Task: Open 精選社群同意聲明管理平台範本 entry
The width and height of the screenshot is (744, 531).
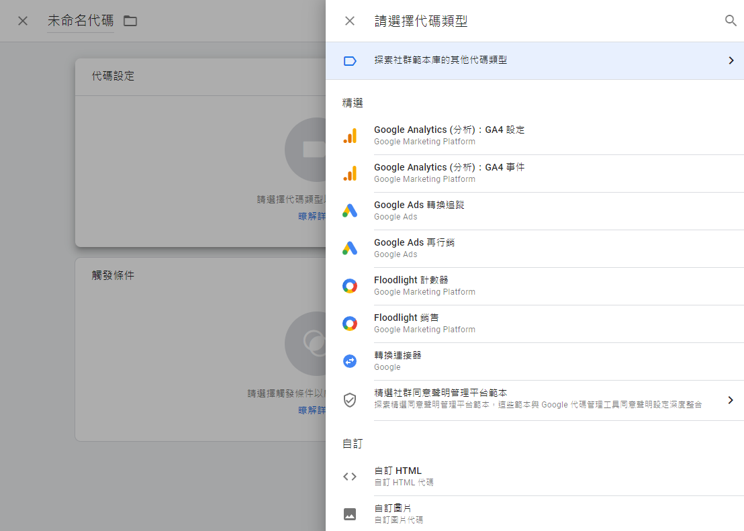Action: coord(534,400)
